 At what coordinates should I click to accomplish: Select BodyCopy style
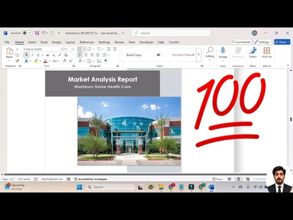(x=134, y=55)
